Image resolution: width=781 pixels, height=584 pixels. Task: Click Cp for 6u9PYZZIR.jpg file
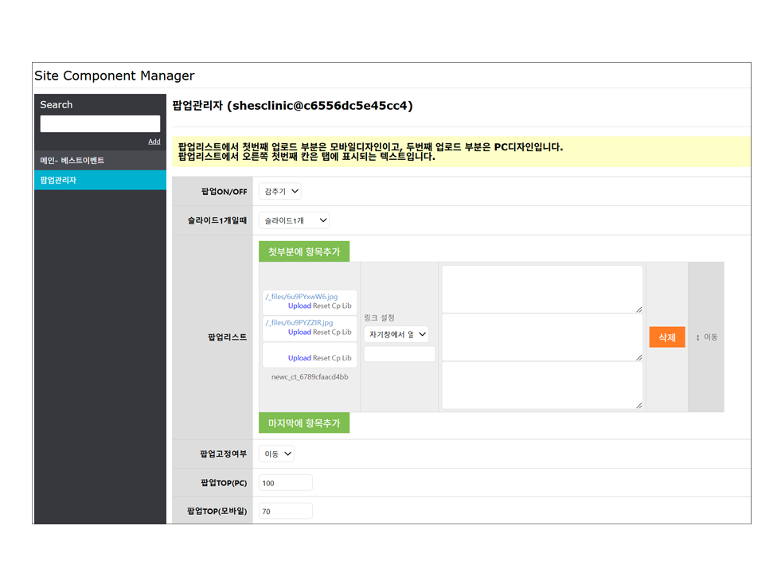[x=336, y=332]
